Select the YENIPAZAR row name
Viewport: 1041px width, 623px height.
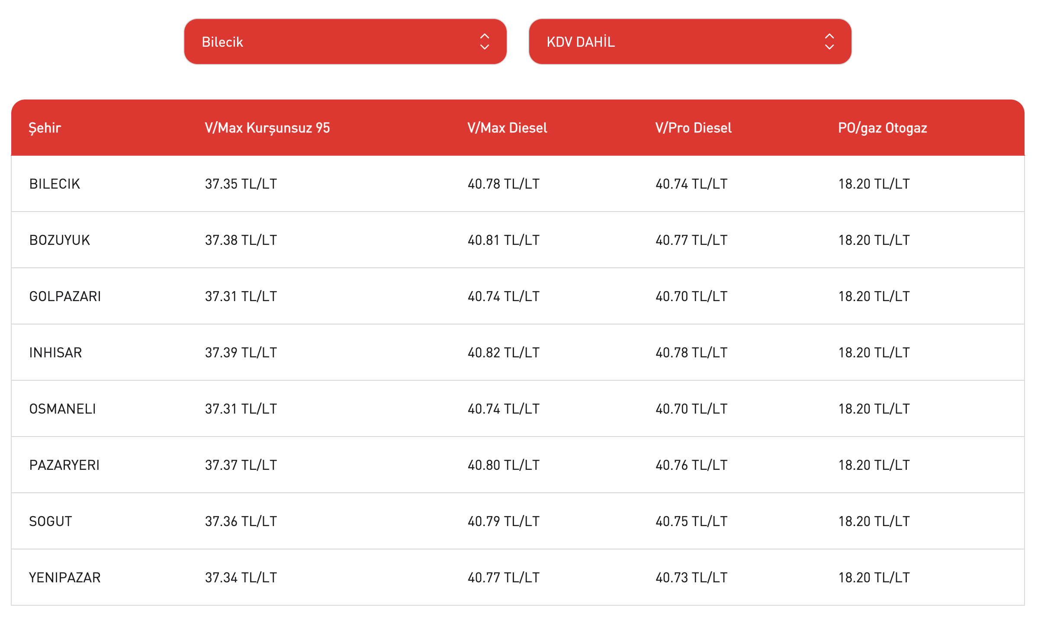tap(65, 578)
